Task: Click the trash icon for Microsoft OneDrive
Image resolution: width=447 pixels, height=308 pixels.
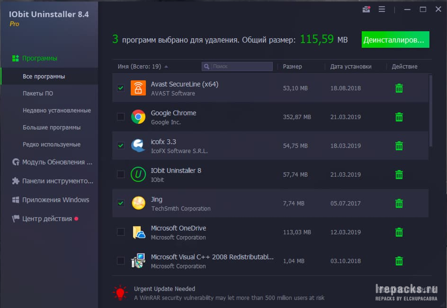Action: pyautogui.click(x=399, y=232)
